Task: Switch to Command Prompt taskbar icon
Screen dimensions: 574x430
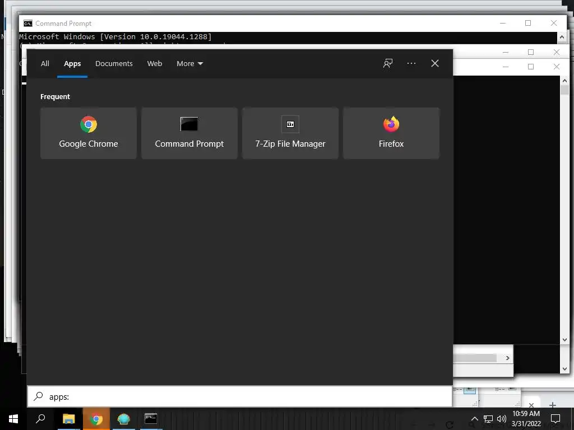Action: click(151, 419)
